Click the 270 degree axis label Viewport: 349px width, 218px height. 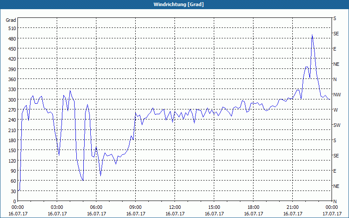click(x=12, y=110)
